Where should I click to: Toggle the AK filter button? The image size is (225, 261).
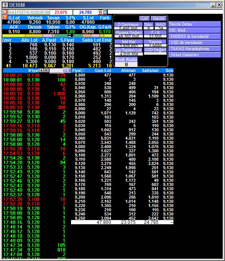[x=12, y=12]
